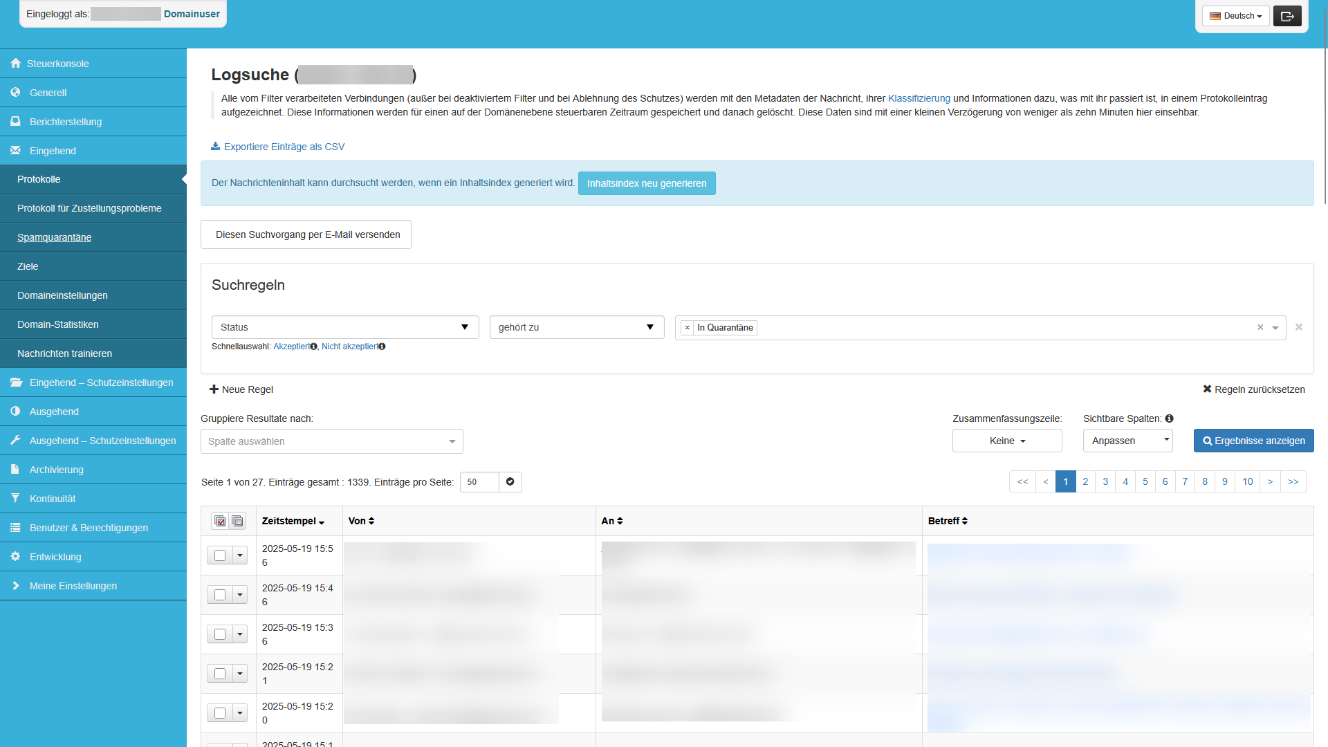This screenshot has width=1328, height=747.
Task: Click the info icon next to Sichtbare Spalten
Action: pyautogui.click(x=1170, y=418)
